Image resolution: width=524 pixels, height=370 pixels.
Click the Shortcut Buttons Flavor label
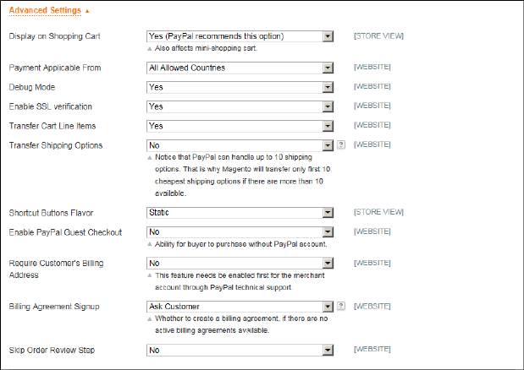(49, 212)
